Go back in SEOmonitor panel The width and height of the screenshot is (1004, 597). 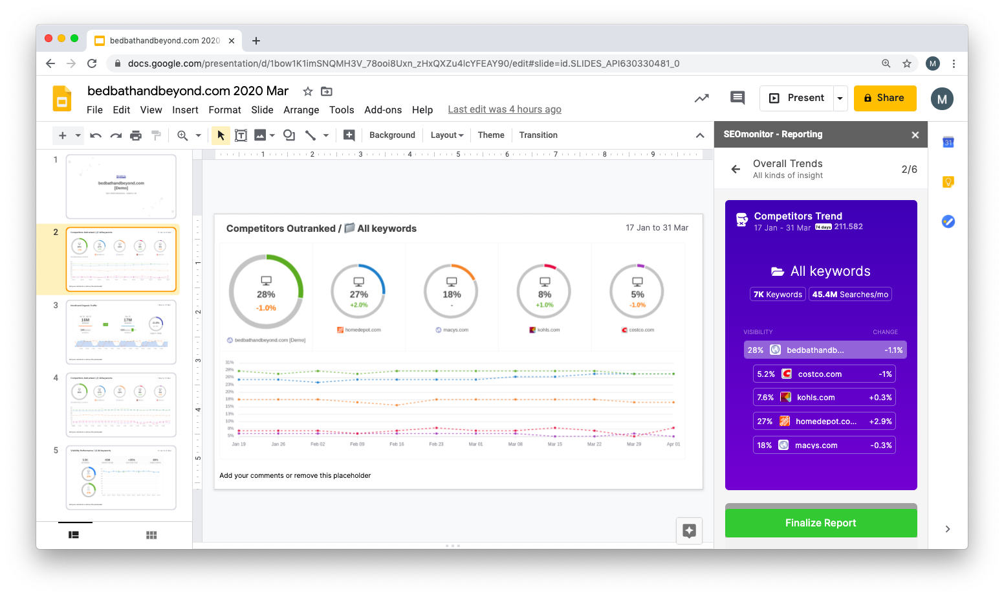(x=736, y=169)
